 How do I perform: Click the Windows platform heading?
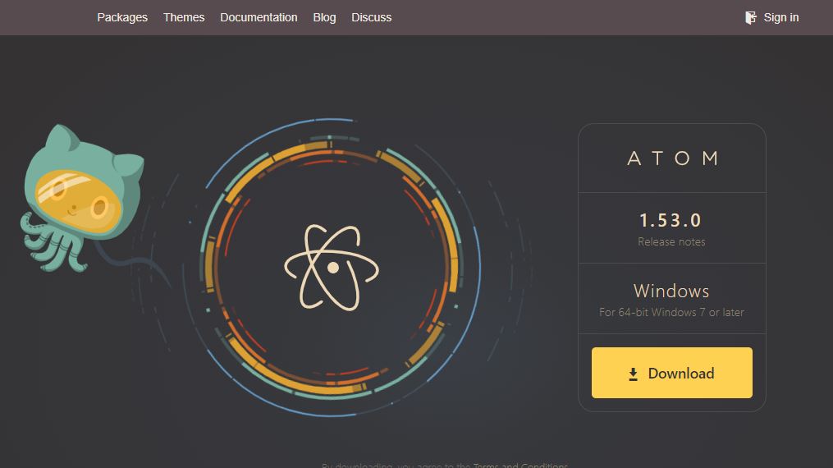pos(671,291)
